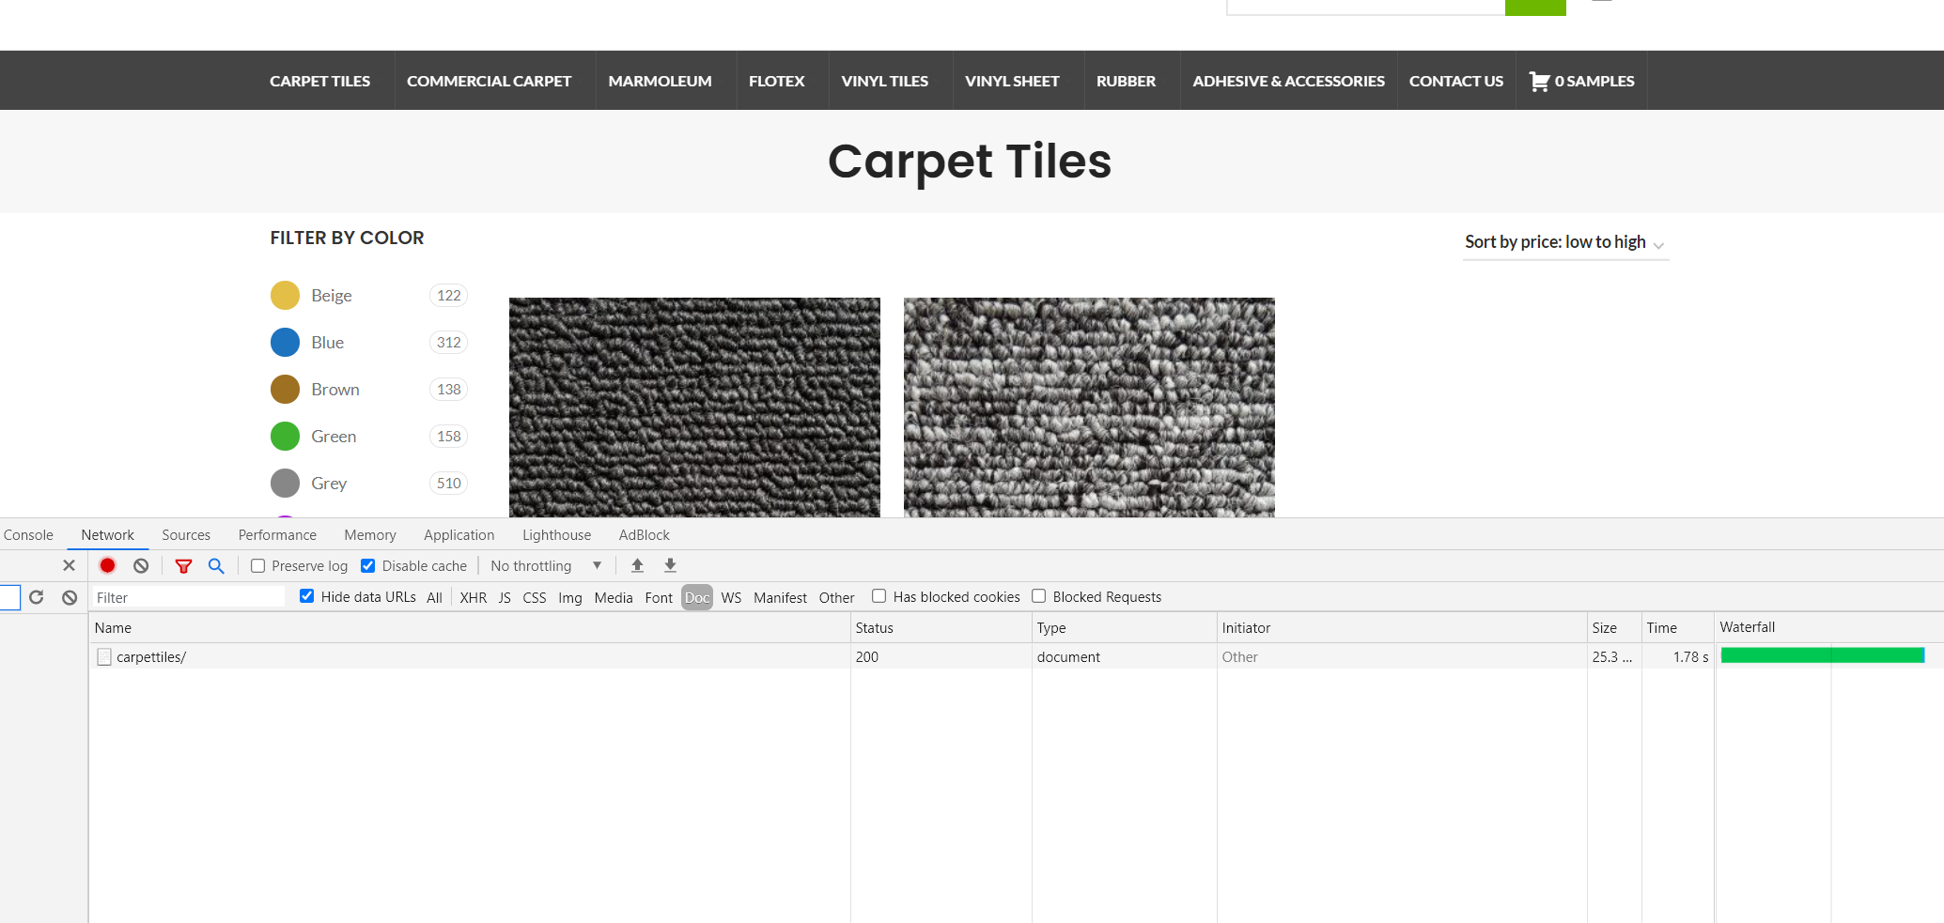Screen dimensions: 1944x923
Task: Filter requests by All types
Action: [434, 597]
